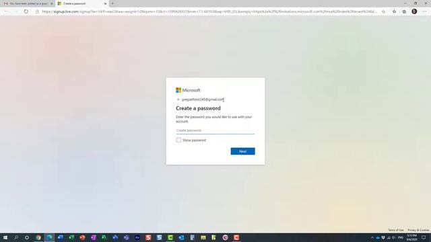Open Windows search from the taskbar
Image resolution: width=431 pixels, height=242 pixels.
[16, 237]
